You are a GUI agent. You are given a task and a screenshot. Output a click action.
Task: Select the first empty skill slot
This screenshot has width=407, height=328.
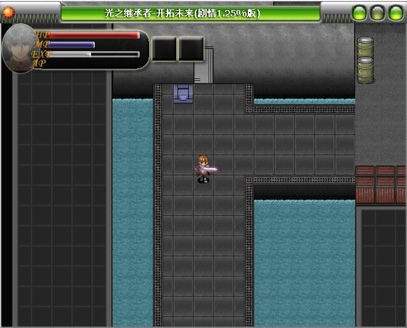(x=164, y=49)
